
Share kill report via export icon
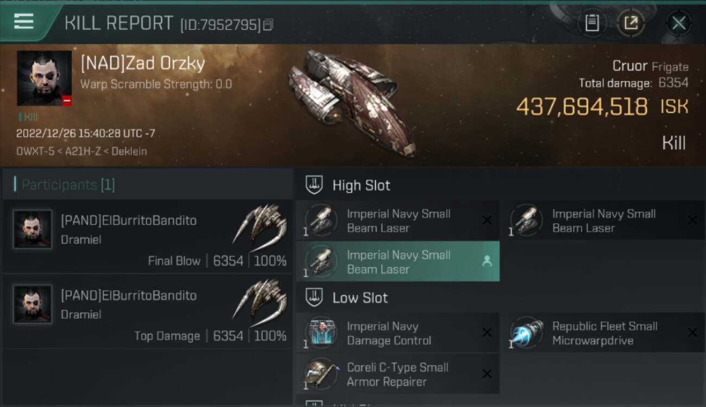[x=631, y=23]
